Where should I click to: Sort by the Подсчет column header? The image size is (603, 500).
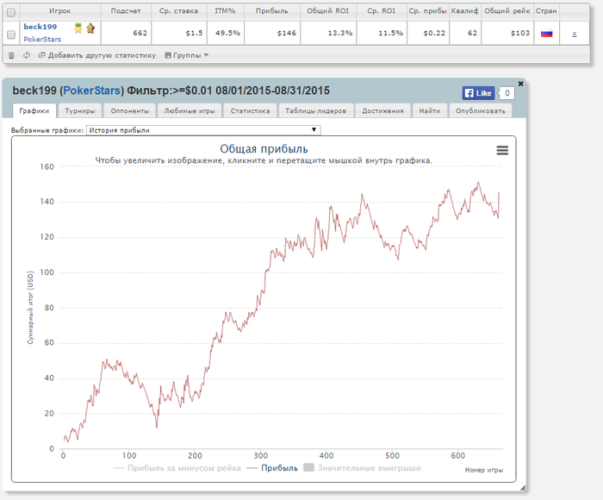[126, 11]
